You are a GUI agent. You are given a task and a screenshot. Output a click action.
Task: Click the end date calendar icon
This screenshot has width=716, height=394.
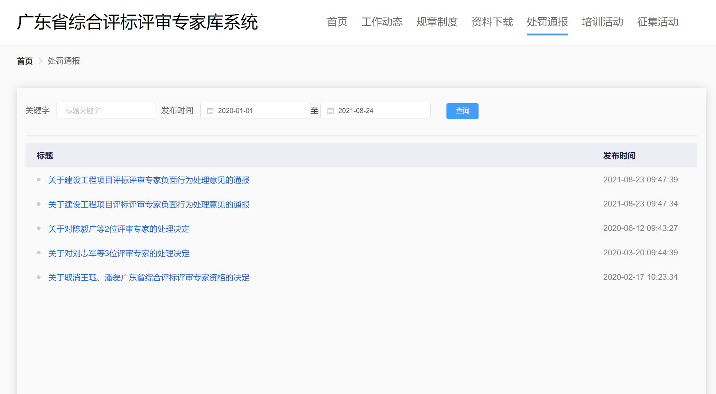tap(330, 111)
